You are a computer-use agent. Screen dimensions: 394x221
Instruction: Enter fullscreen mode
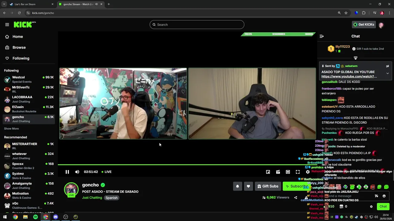click(298, 172)
